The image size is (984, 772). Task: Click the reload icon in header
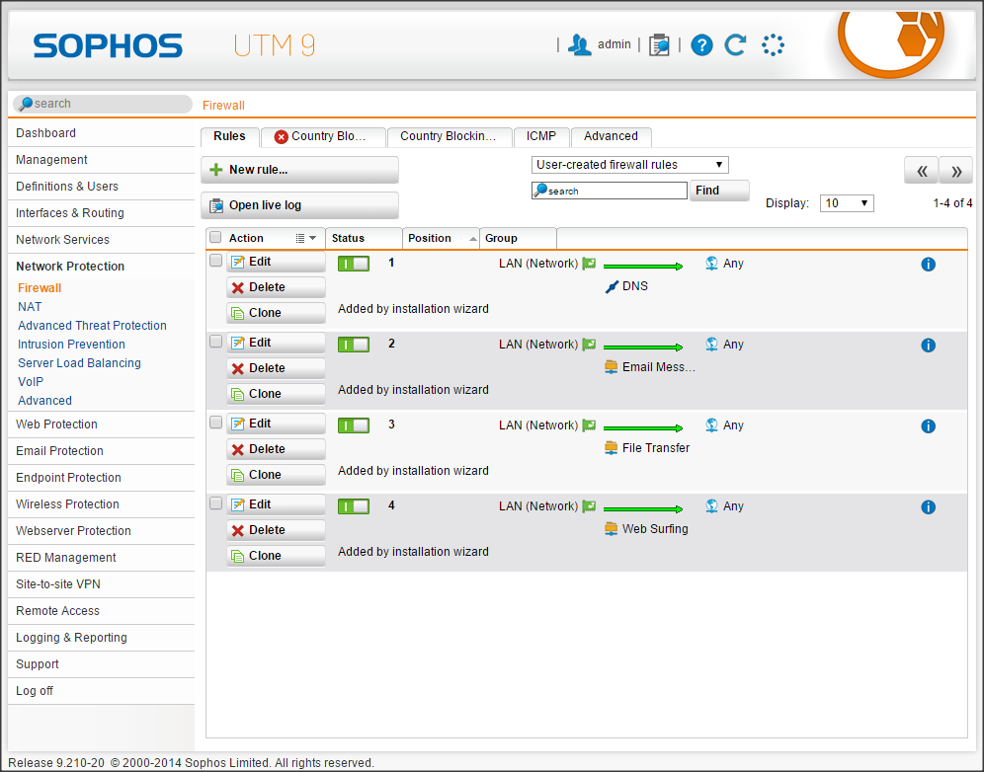point(735,44)
